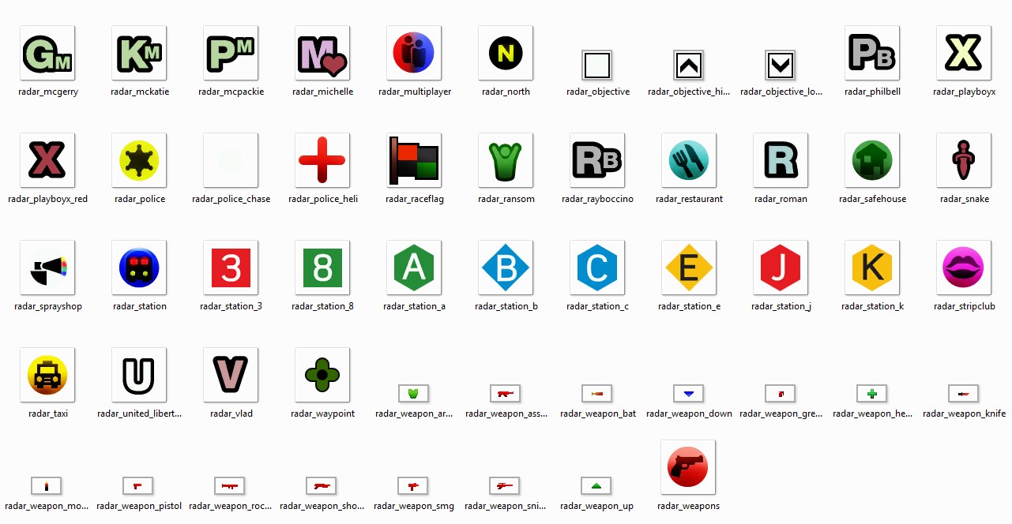Click the radar_taxi cab icon
This screenshot has height=524, width=1012.
coord(47,375)
